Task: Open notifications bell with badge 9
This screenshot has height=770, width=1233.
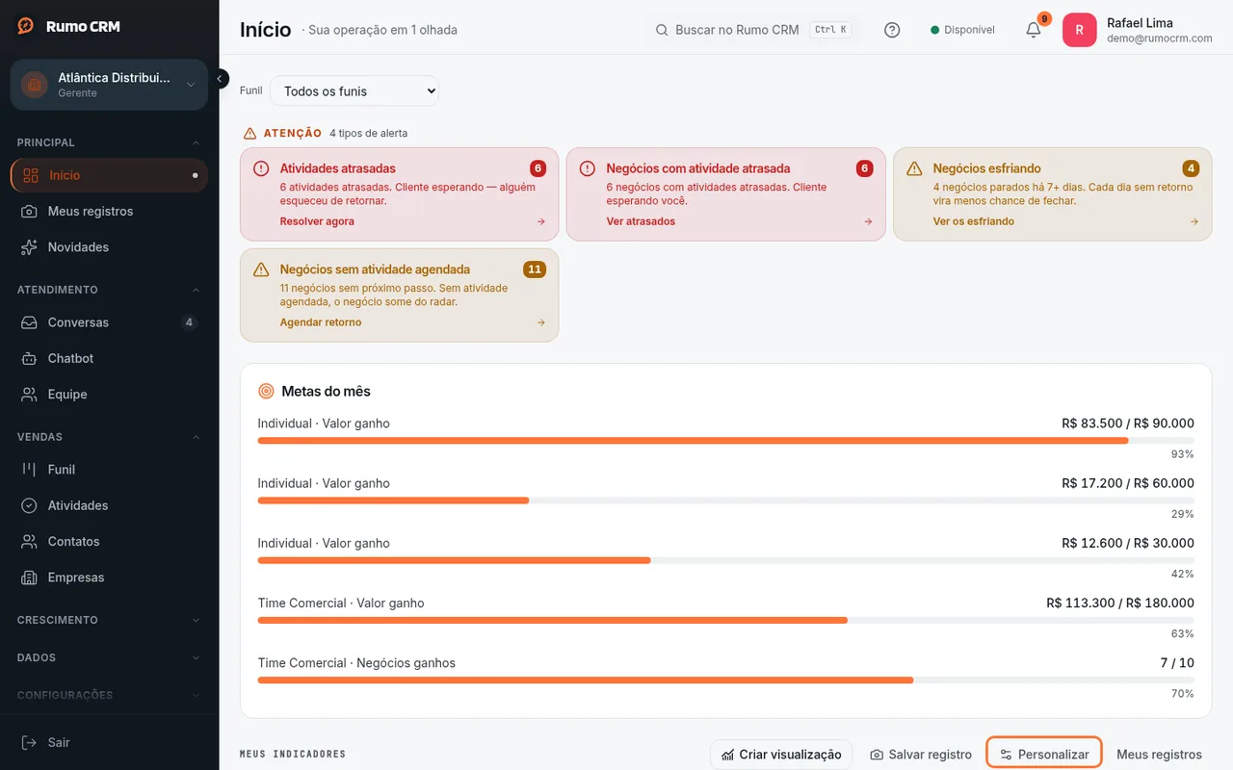Action: coord(1034,30)
